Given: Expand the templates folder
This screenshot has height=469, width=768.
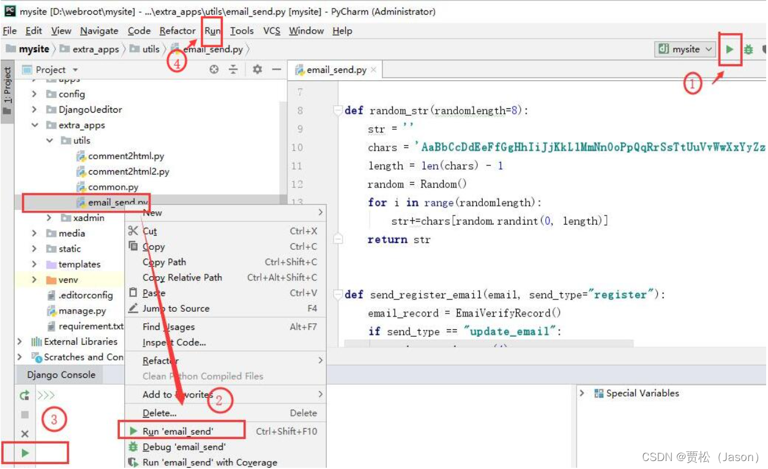Looking at the screenshot, I should pyautogui.click(x=35, y=264).
